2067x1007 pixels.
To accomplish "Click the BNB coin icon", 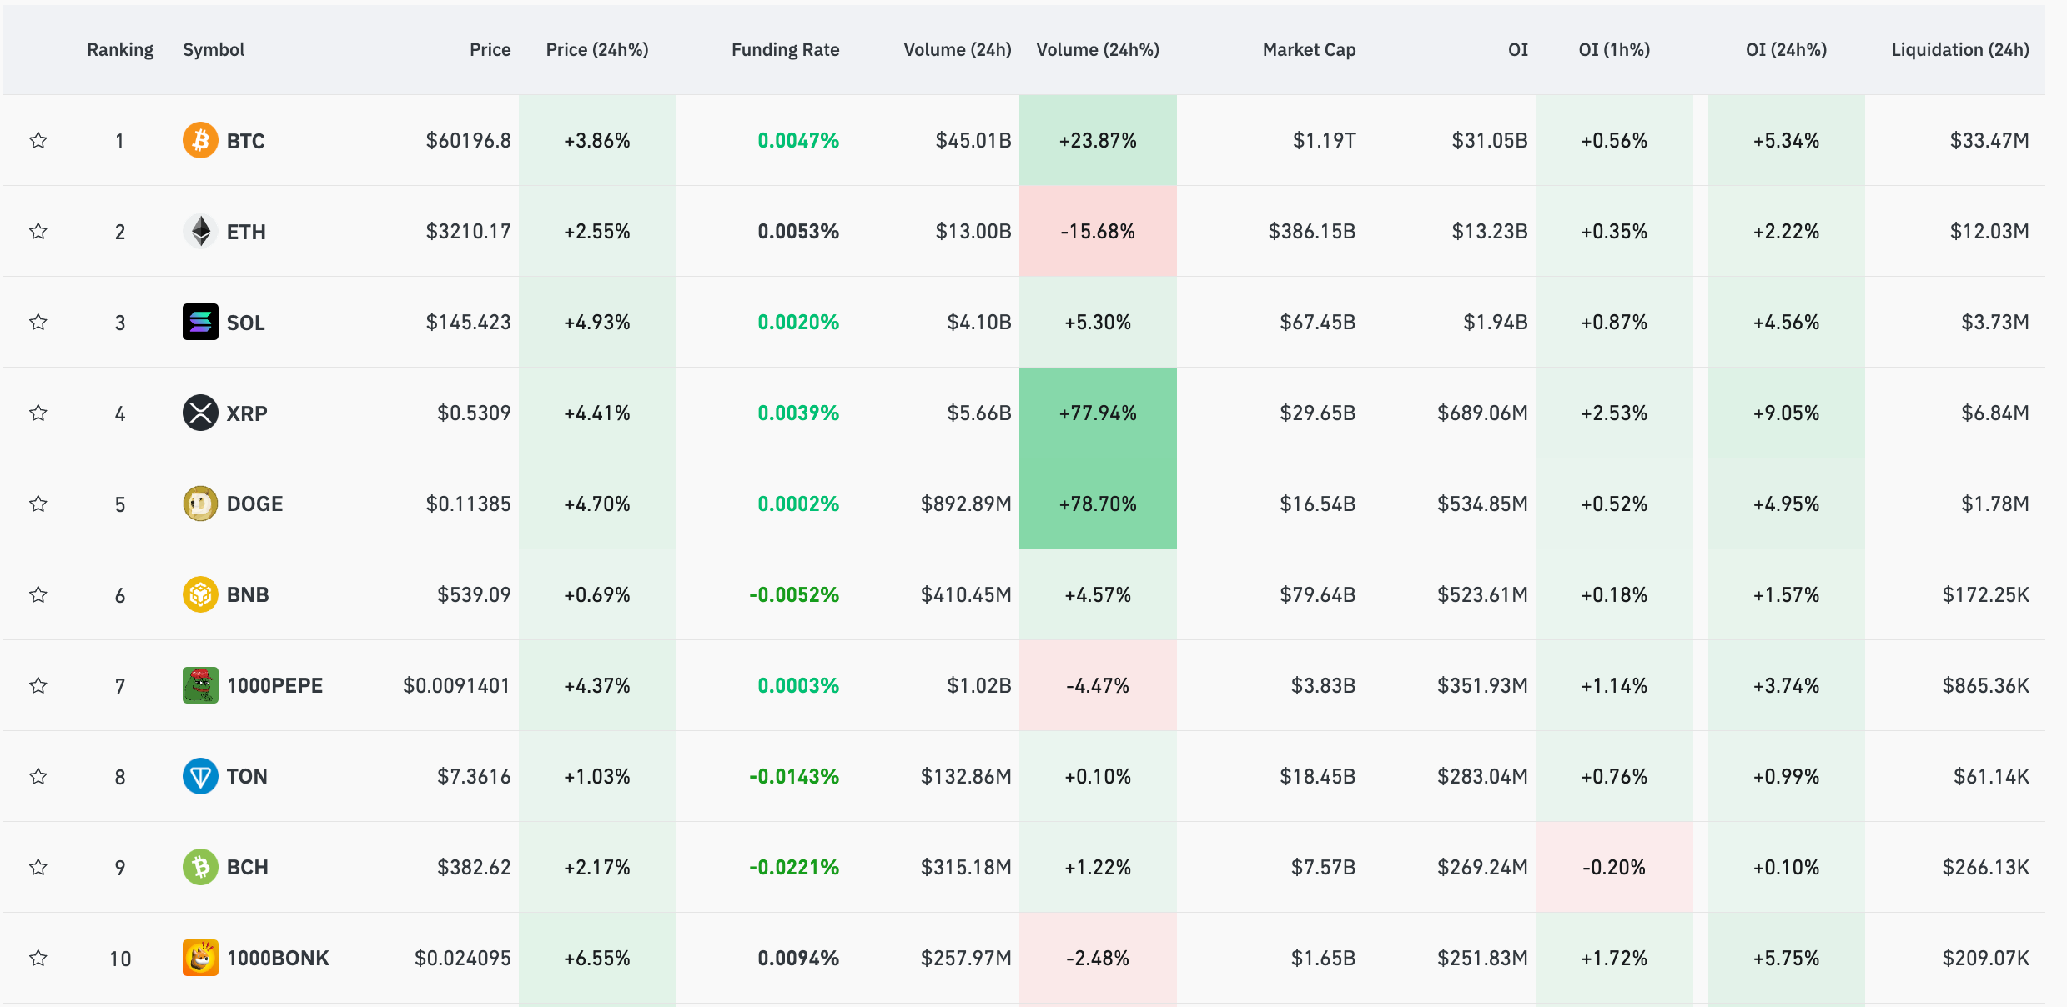I will point(200,594).
